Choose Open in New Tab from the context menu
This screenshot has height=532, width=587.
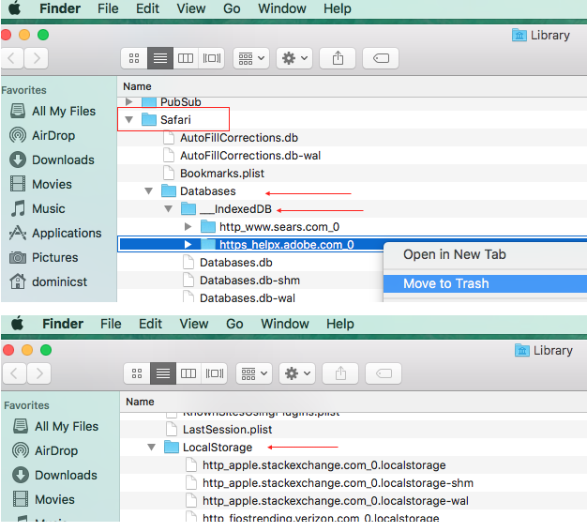click(x=485, y=255)
